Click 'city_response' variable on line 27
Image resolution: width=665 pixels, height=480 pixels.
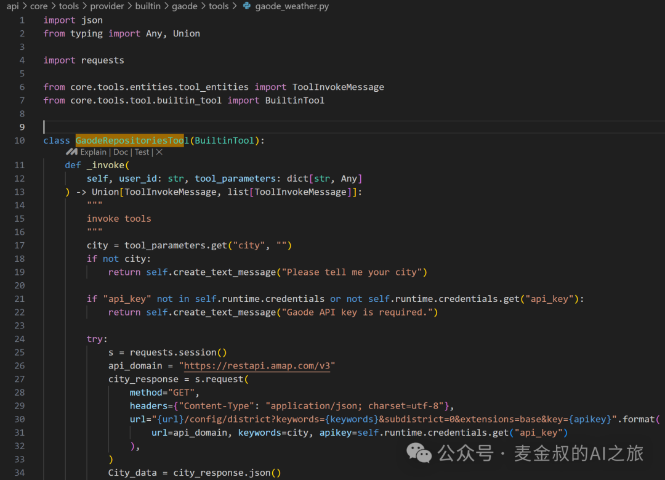(x=143, y=378)
